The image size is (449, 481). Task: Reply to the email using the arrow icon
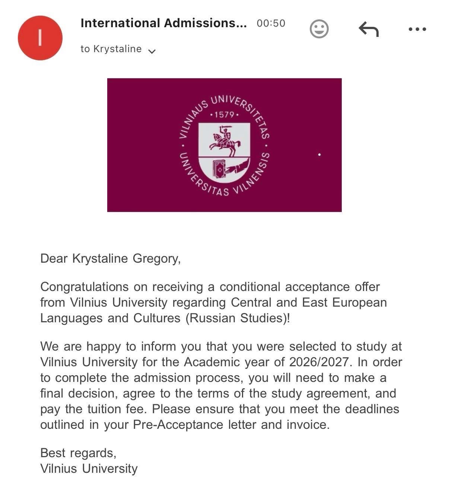(368, 29)
